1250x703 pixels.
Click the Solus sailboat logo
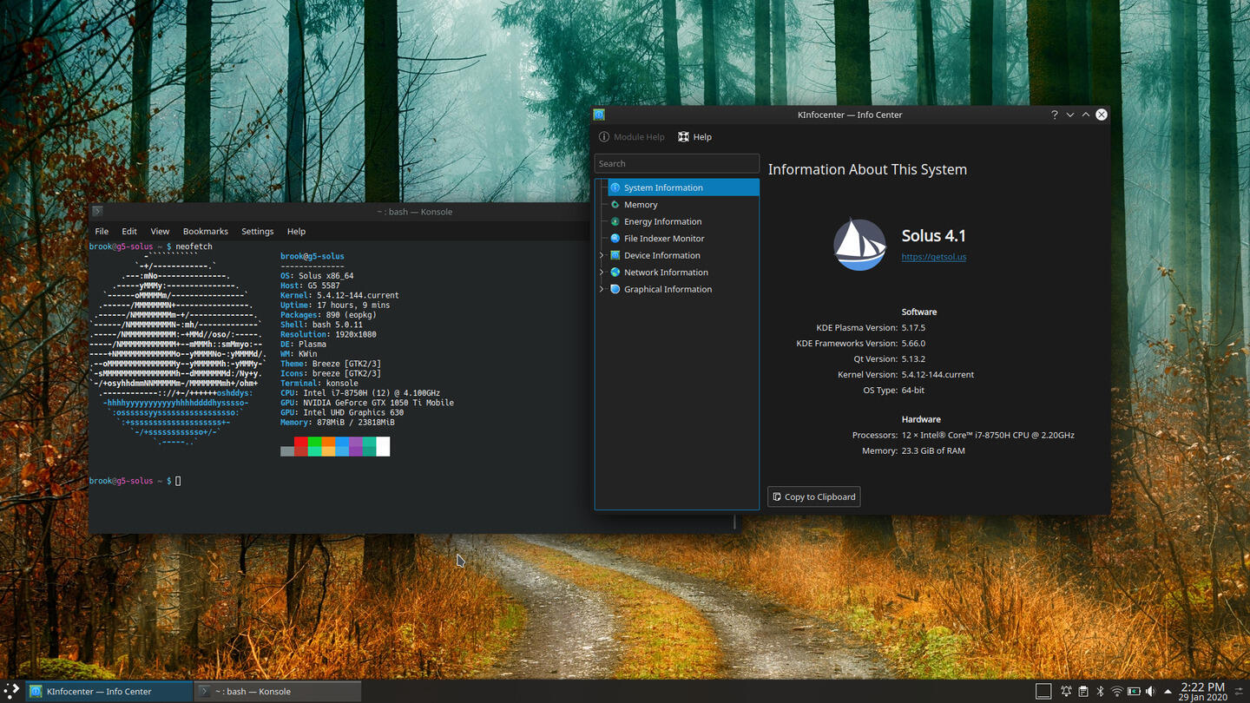[859, 244]
